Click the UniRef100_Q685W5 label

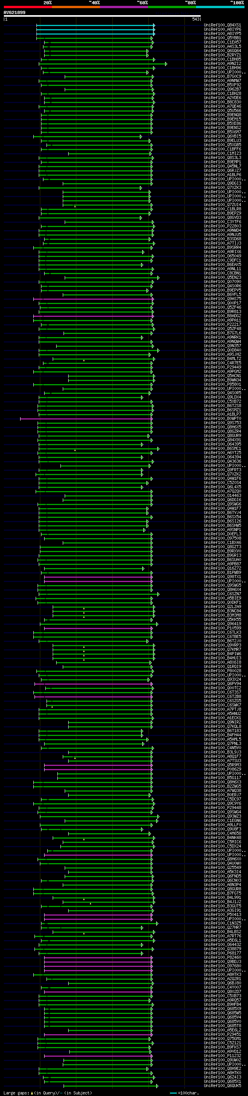[x=222, y=1013]
